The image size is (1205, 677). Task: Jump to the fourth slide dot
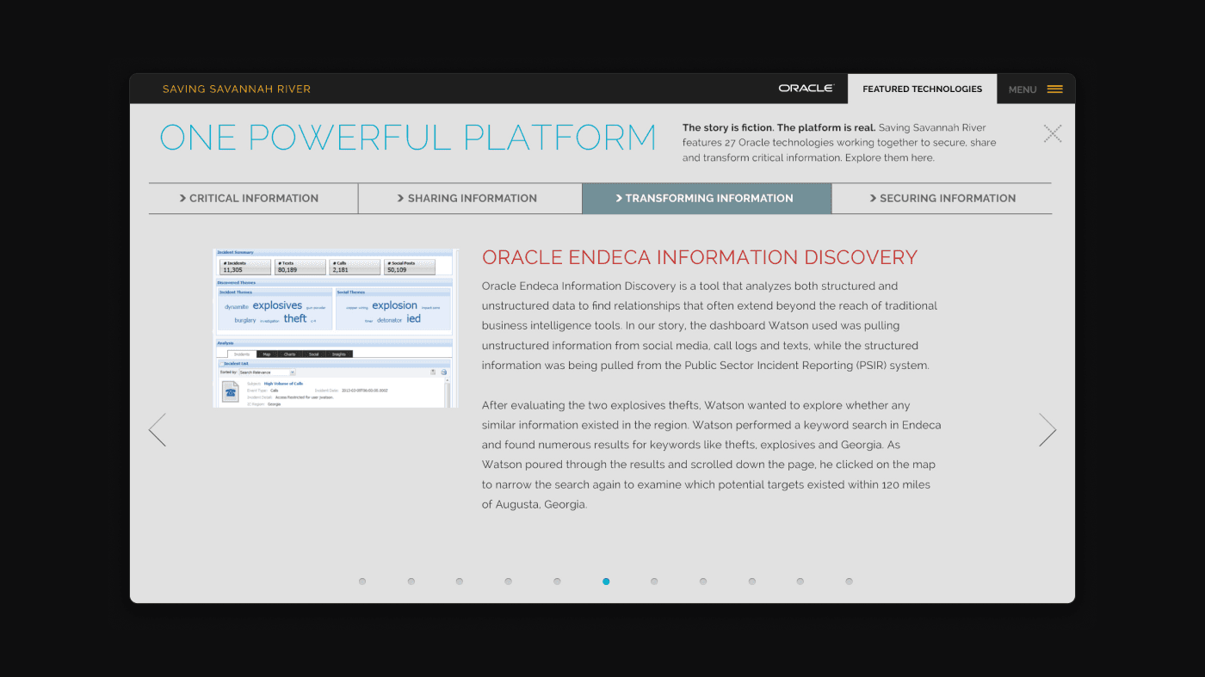pos(509,582)
